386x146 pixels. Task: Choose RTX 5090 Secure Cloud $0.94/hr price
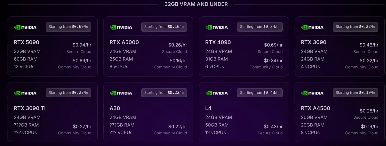(x=82, y=45)
